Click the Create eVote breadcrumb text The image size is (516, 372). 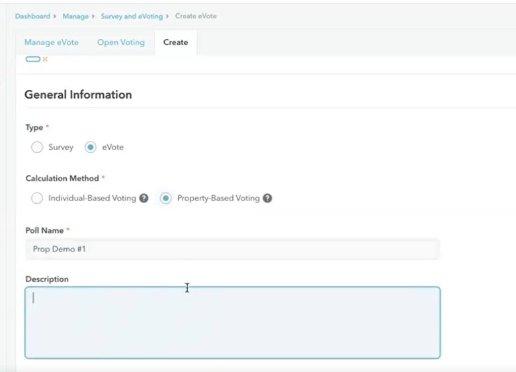coord(196,16)
